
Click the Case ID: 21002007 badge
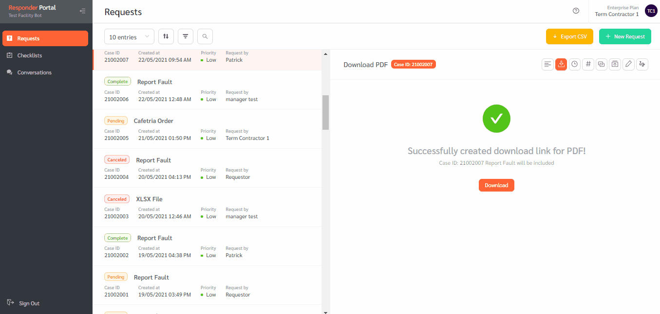(x=414, y=64)
